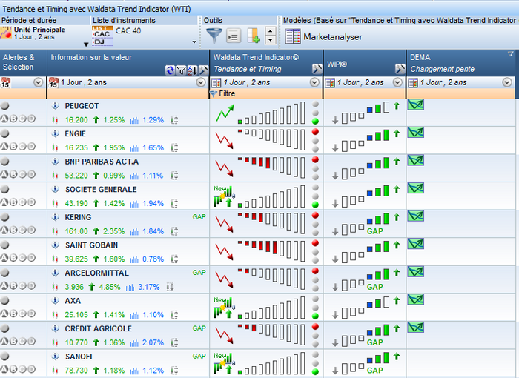Toggle selection A marker for SOCIETE GENERALE
The image size is (519, 378).
tap(5, 202)
